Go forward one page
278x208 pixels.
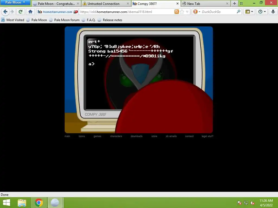pyautogui.click(x=12, y=12)
